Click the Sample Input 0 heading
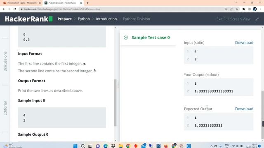 [x=31, y=100]
